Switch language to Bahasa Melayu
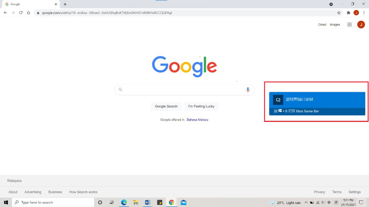This screenshot has height=207, width=369. click(197, 120)
